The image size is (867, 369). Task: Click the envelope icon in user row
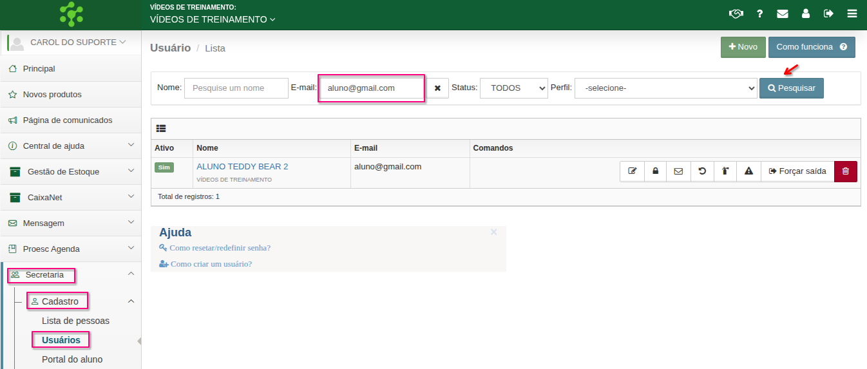click(678, 171)
